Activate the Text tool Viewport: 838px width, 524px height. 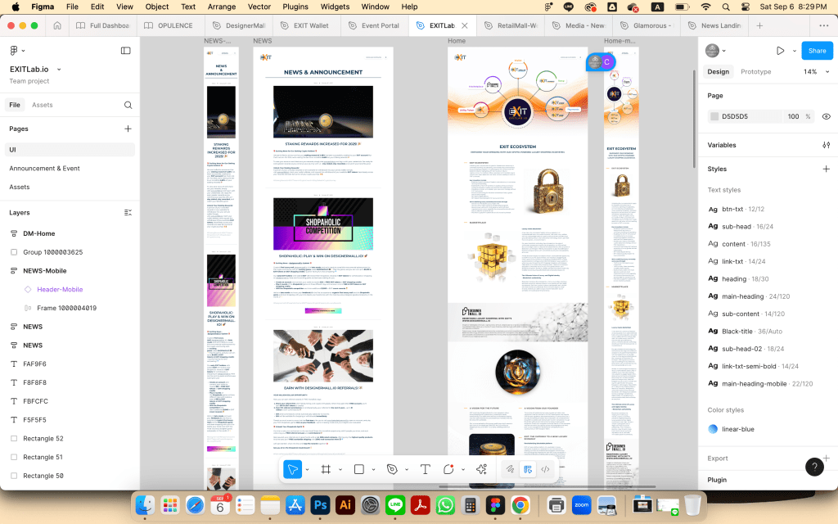tap(425, 469)
